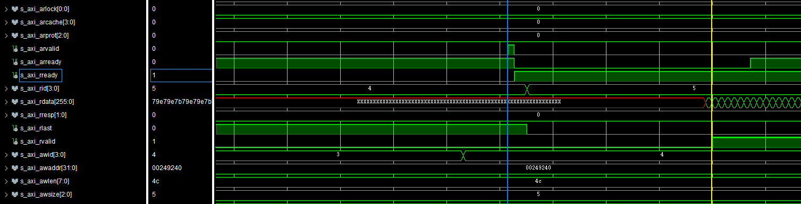The width and height of the screenshot is (801, 204).
Task: Click the bus icon of s_axi_rid[3:0]
Action: click(x=15, y=88)
